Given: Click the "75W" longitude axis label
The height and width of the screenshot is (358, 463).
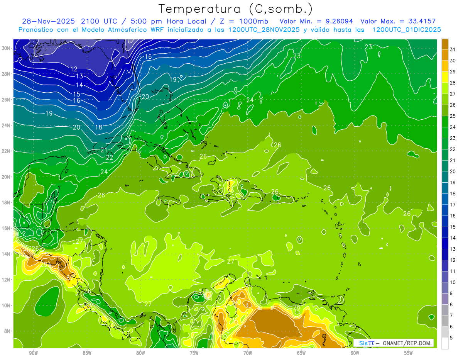Looking at the screenshot, I should coord(194,353).
